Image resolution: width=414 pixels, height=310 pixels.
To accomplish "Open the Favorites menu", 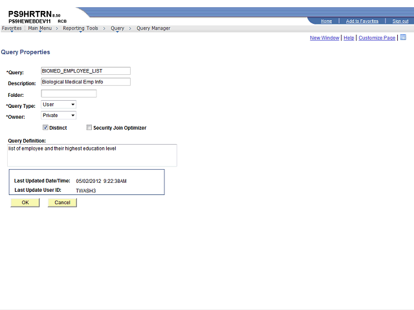I will click(x=12, y=28).
